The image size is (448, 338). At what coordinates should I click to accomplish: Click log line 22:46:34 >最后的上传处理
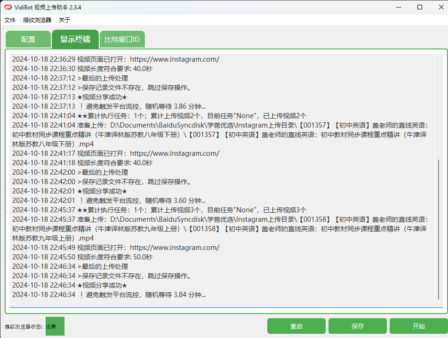(70, 266)
